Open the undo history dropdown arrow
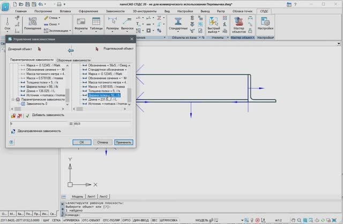The image size is (343, 224). (x=45, y=4)
